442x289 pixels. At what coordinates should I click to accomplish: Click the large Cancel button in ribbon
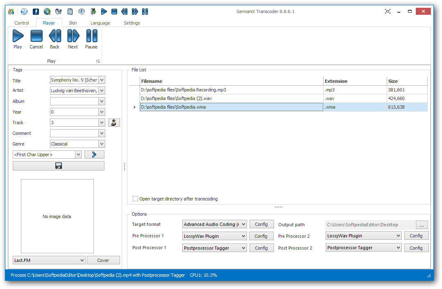[x=36, y=39]
